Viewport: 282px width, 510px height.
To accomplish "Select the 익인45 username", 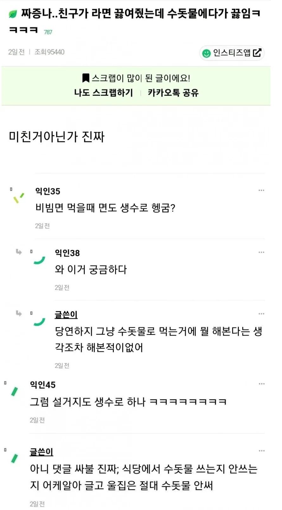I will pos(43,385).
